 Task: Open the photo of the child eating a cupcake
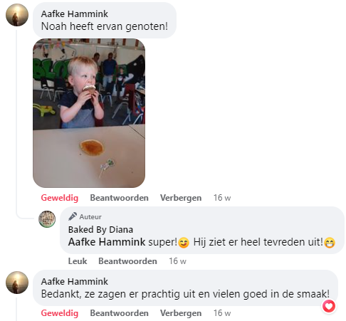point(89,113)
